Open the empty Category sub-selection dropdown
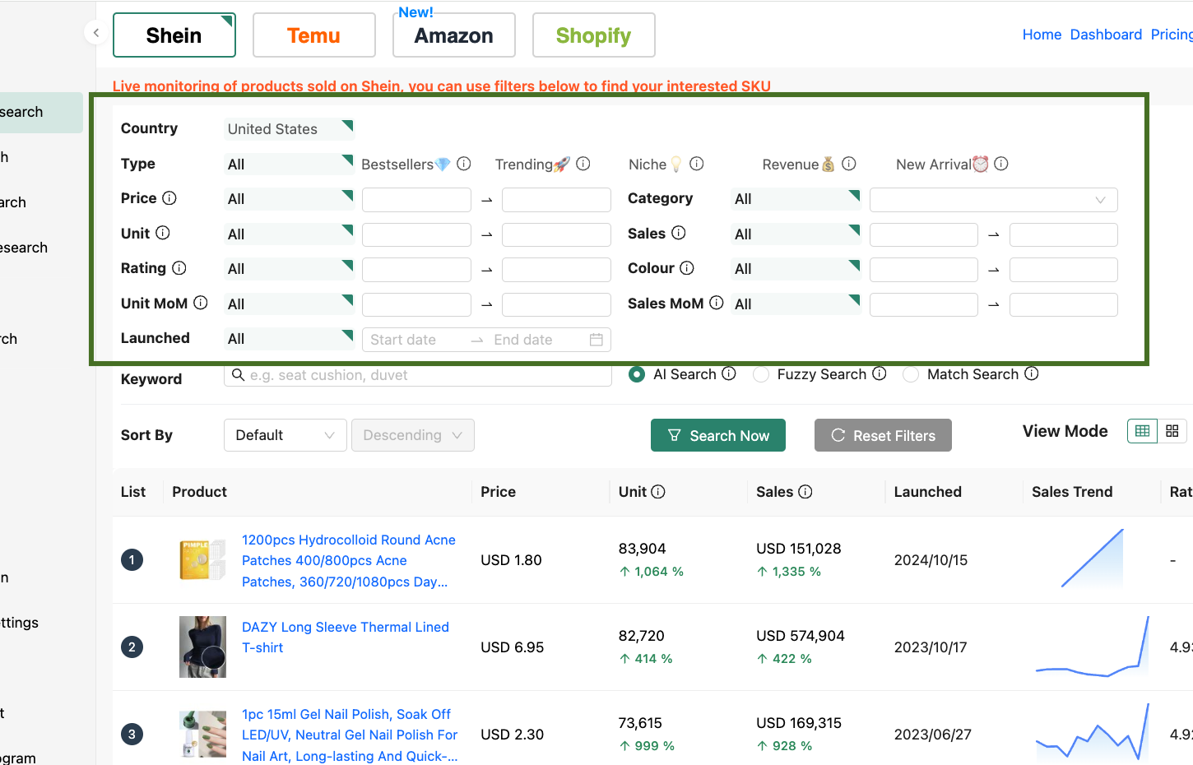1193x765 pixels. click(x=993, y=200)
